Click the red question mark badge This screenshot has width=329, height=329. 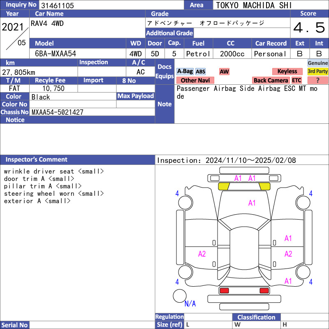coord(317,80)
